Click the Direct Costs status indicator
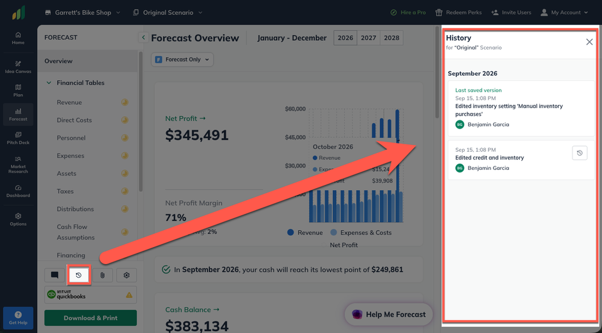The image size is (602, 333). tap(125, 120)
